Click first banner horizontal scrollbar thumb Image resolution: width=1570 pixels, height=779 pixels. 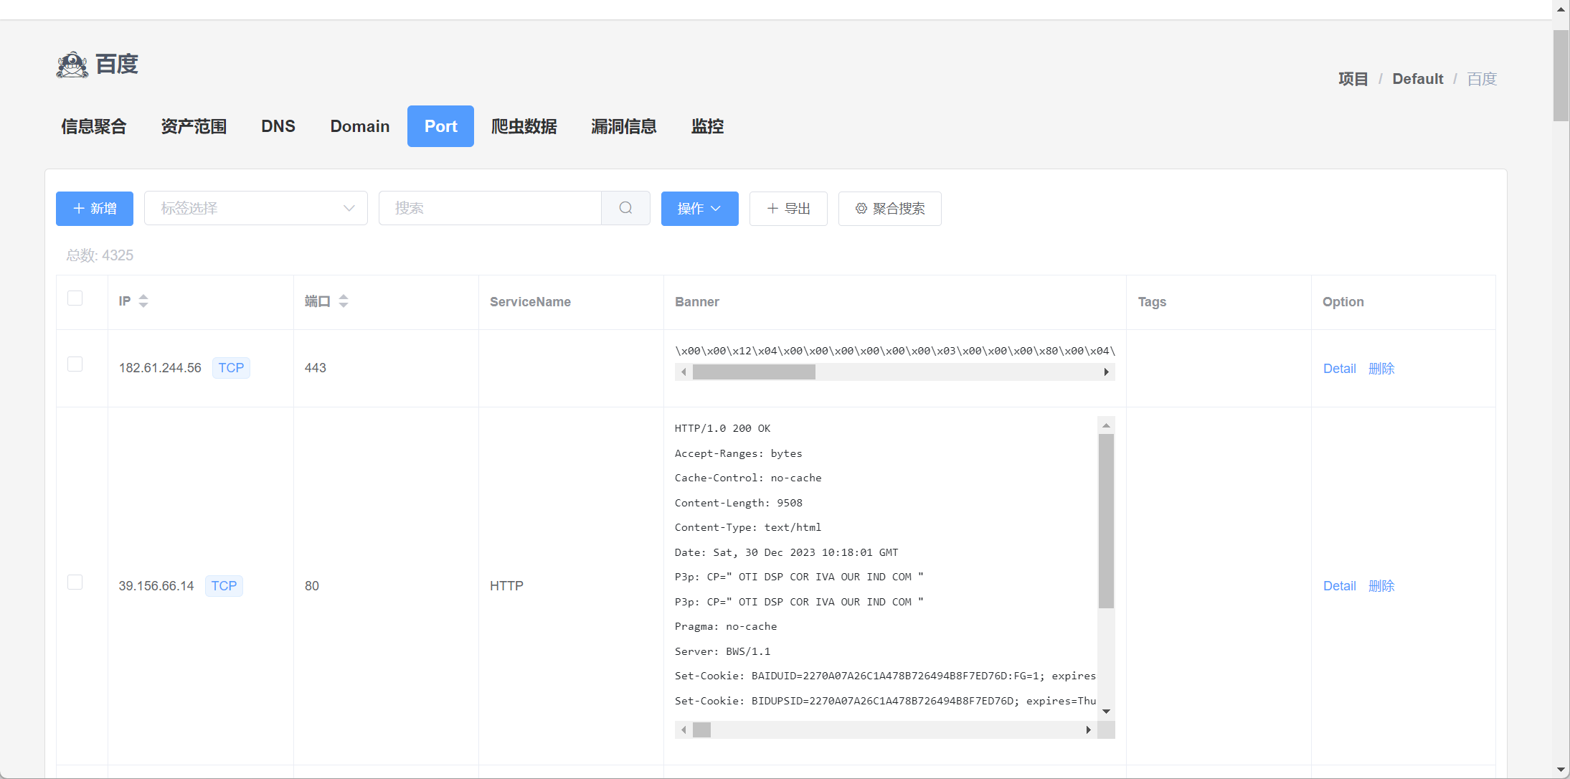[x=754, y=372]
